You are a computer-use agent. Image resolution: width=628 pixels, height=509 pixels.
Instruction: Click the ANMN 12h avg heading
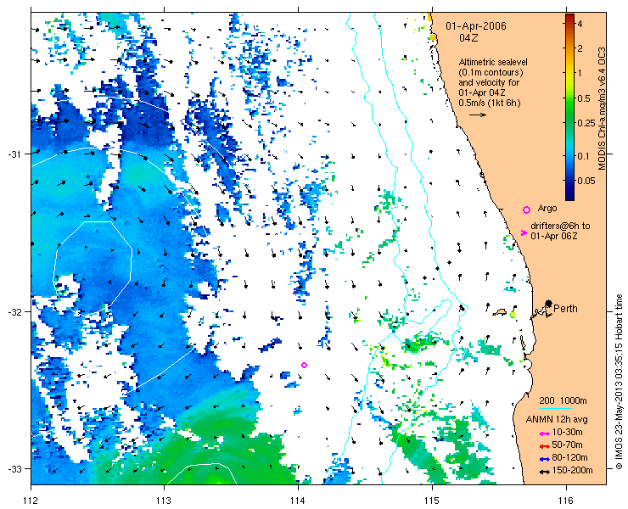tap(557, 419)
